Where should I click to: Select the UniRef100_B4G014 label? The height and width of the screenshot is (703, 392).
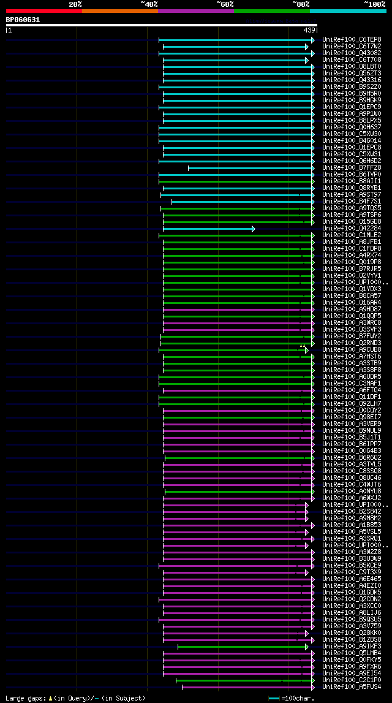(352, 141)
